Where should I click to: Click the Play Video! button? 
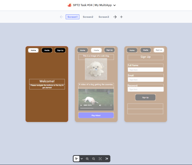click(x=96, y=115)
